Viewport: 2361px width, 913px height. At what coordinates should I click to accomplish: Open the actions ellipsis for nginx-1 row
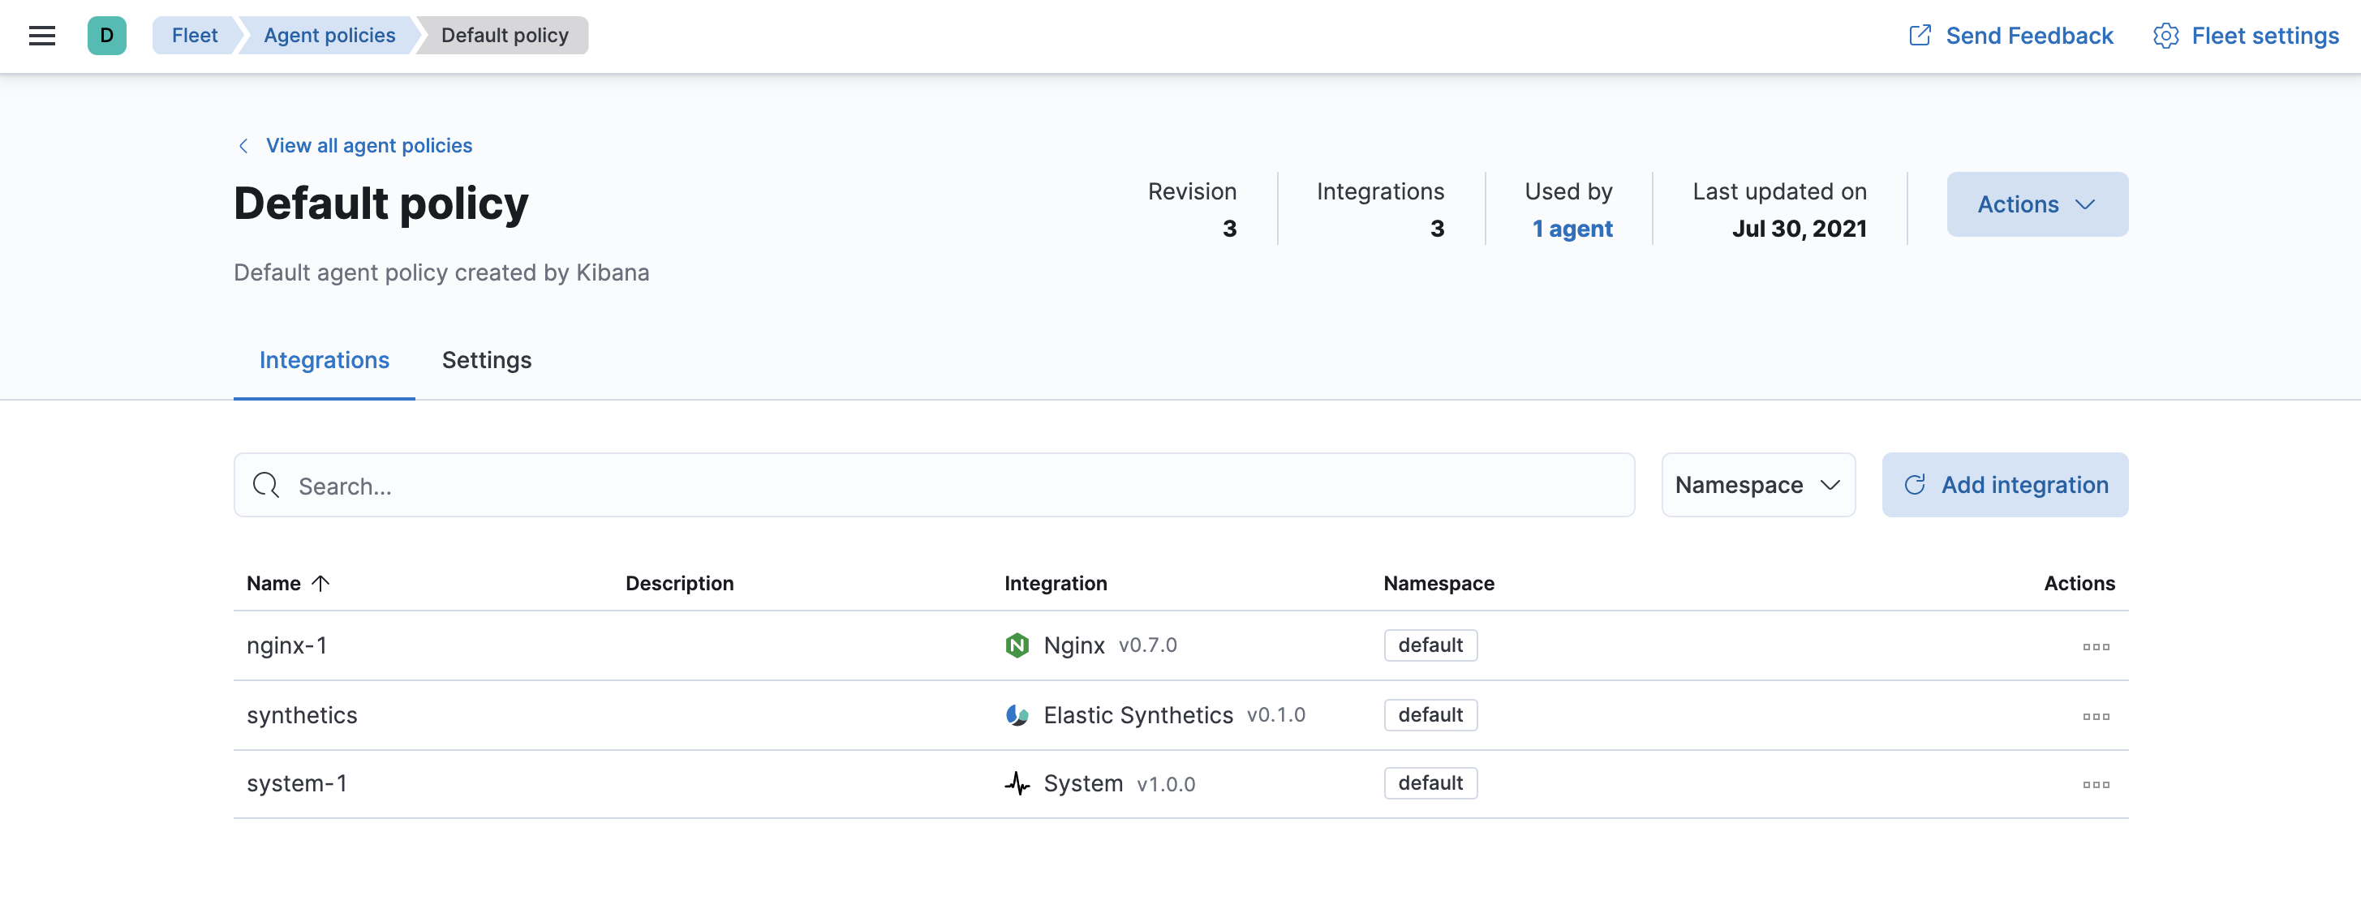[2097, 645]
